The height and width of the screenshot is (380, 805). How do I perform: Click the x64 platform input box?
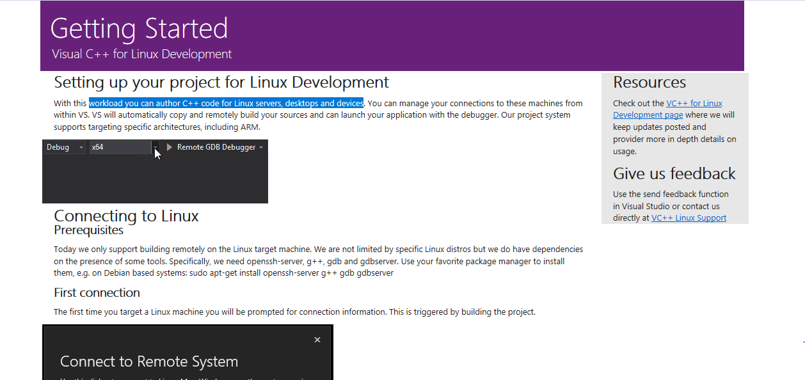pos(118,146)
